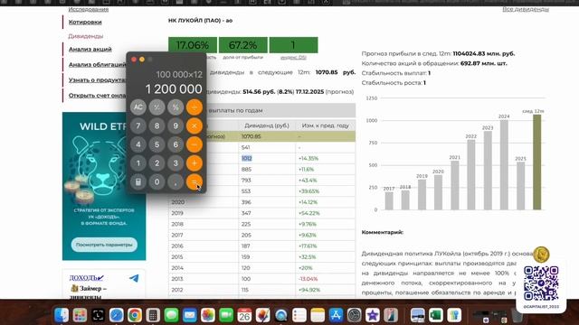This screenshot has width=579, height=325.
Task: Open Calculator from the Dock
Action: pos(153,315)
